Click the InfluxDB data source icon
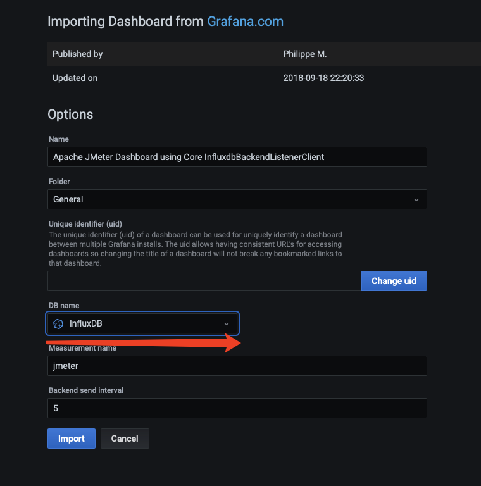The width and height of the screenshot is (481, 486). point(58,323)
